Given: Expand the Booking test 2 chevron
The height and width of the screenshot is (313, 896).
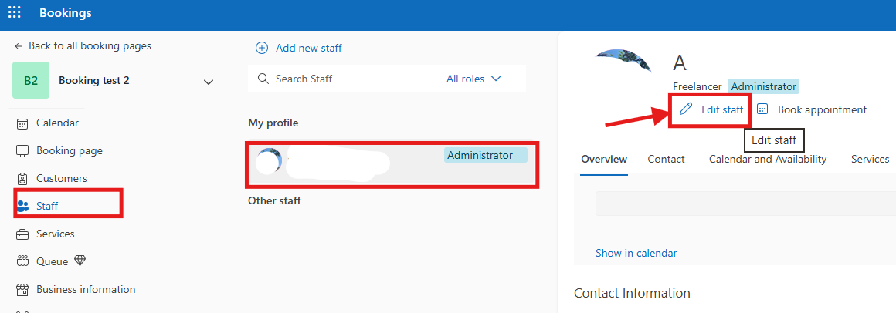Looking at the screenshot, I should click(x=209, y=82).
